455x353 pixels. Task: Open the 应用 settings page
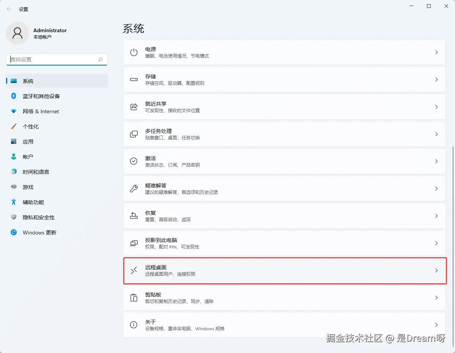click(57, 142)
